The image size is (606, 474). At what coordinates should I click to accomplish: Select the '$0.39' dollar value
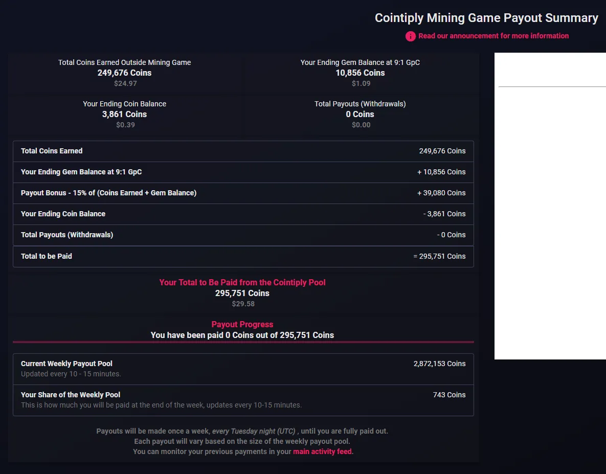[125, 125]
